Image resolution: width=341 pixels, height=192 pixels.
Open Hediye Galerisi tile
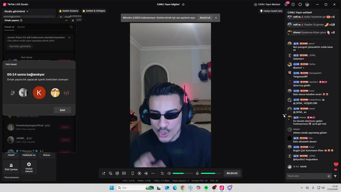pos(29,167)
